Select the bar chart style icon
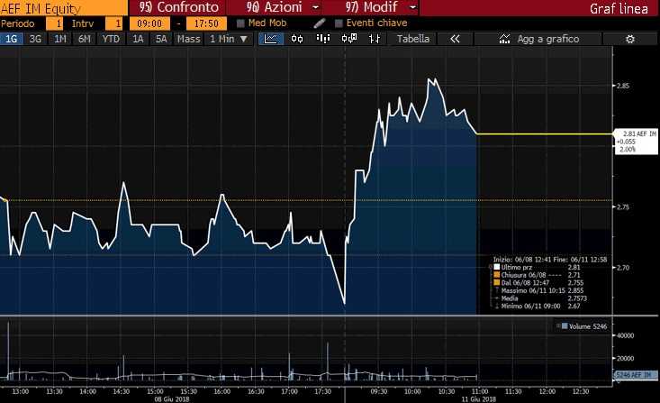660x403 pixels. 323,39
